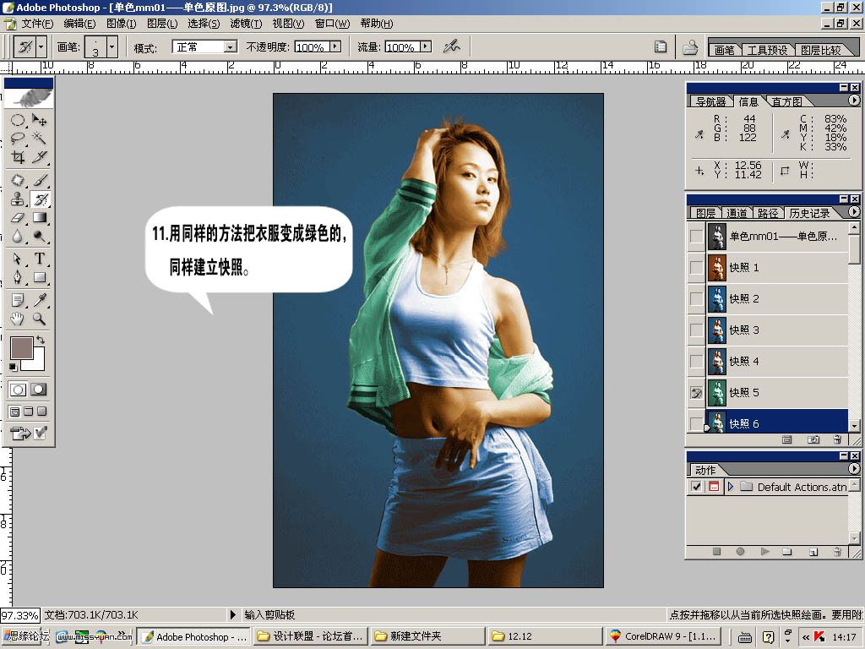This screenshot has height=649, width=865.
Task: Select the Type tool
Action: pos(39,259)
